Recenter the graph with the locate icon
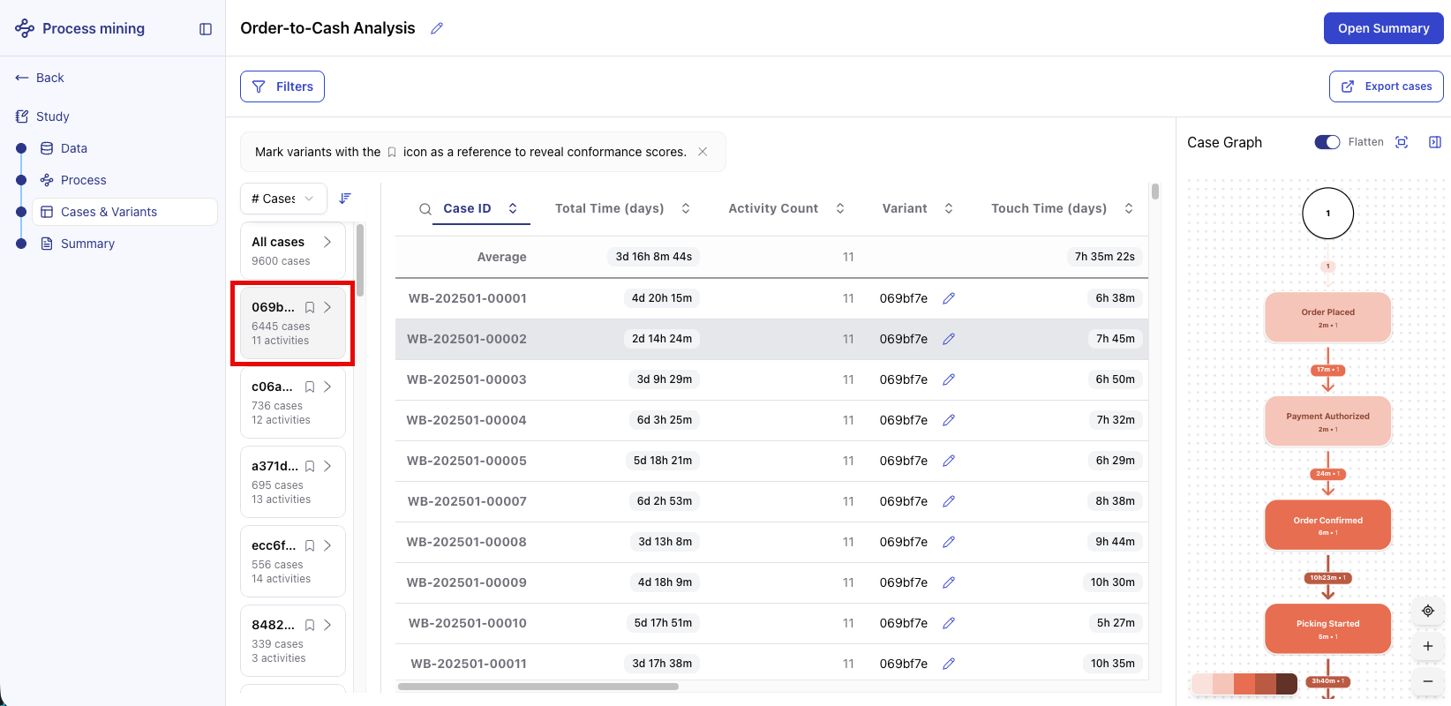 click(x=1428, y=611)
